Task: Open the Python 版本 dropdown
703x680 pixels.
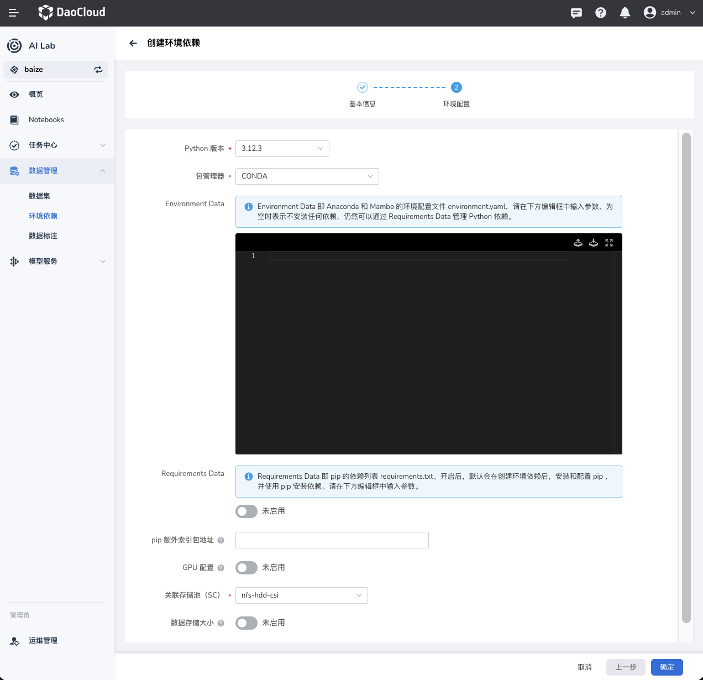Action: [282, 149]
